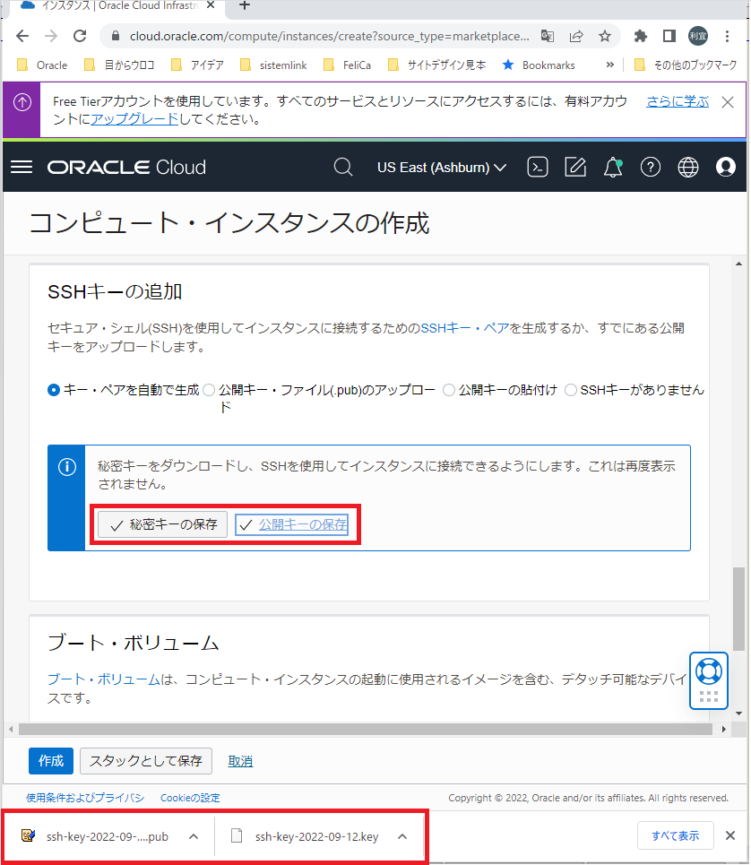This screenshot has width=751, height=865.
Task: Click the upgrade arrow icon in Free Tier banner
Action: tap(22, 102)
